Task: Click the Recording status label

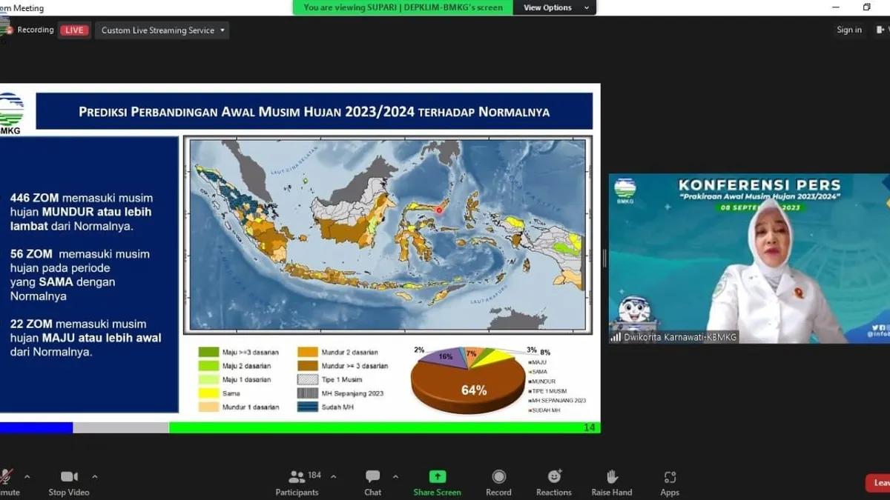Action: click(x=36, y=30)
